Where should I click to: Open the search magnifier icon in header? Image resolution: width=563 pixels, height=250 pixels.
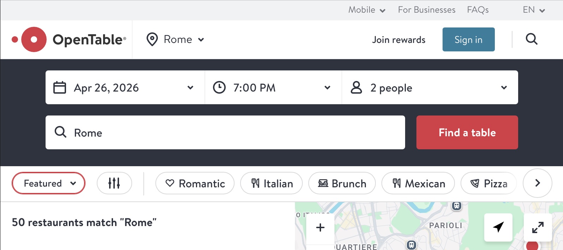click(532, 39)
